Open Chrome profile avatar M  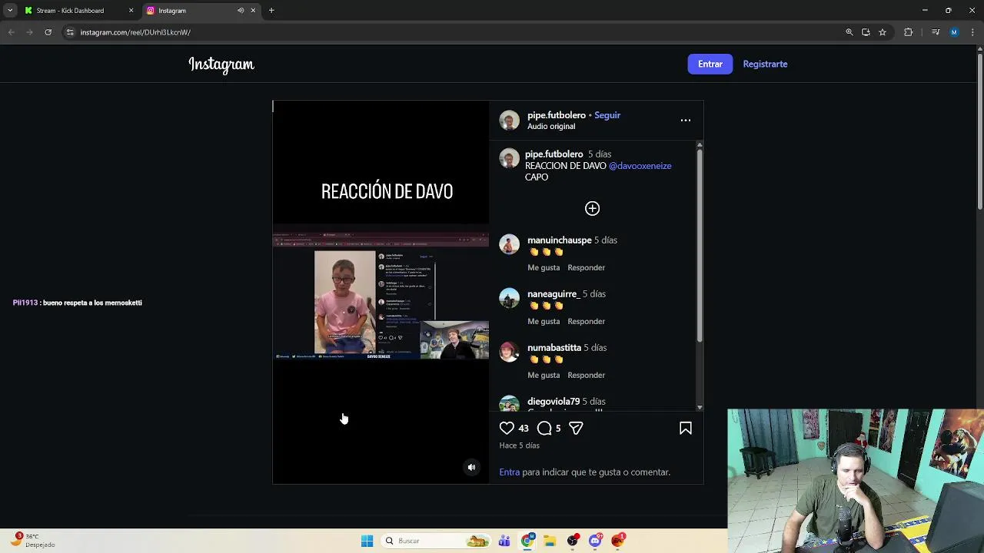click(x=954, y=32)
